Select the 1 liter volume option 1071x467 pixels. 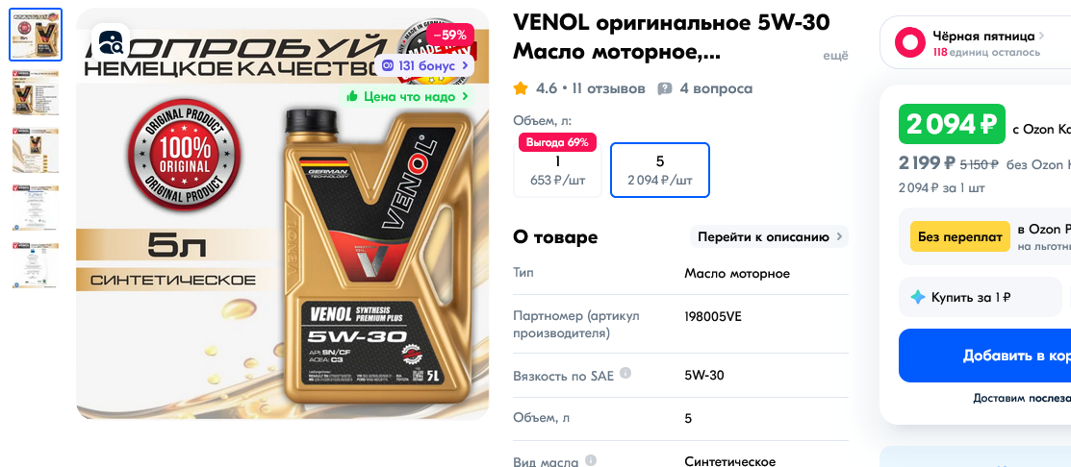[x=557, y=170]
